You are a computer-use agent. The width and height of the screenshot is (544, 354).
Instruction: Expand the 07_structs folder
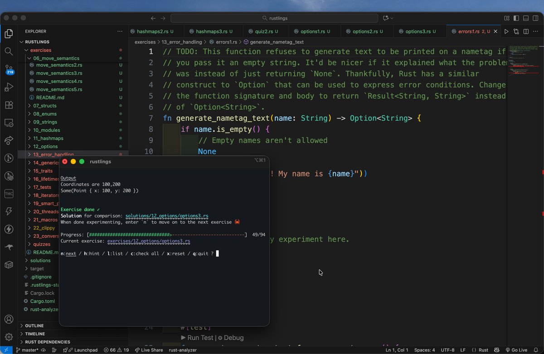pos(73,105)
